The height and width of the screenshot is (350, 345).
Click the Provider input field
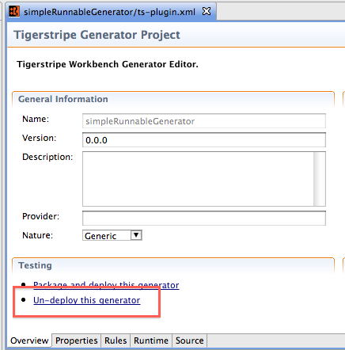click(x=204, y=218)
